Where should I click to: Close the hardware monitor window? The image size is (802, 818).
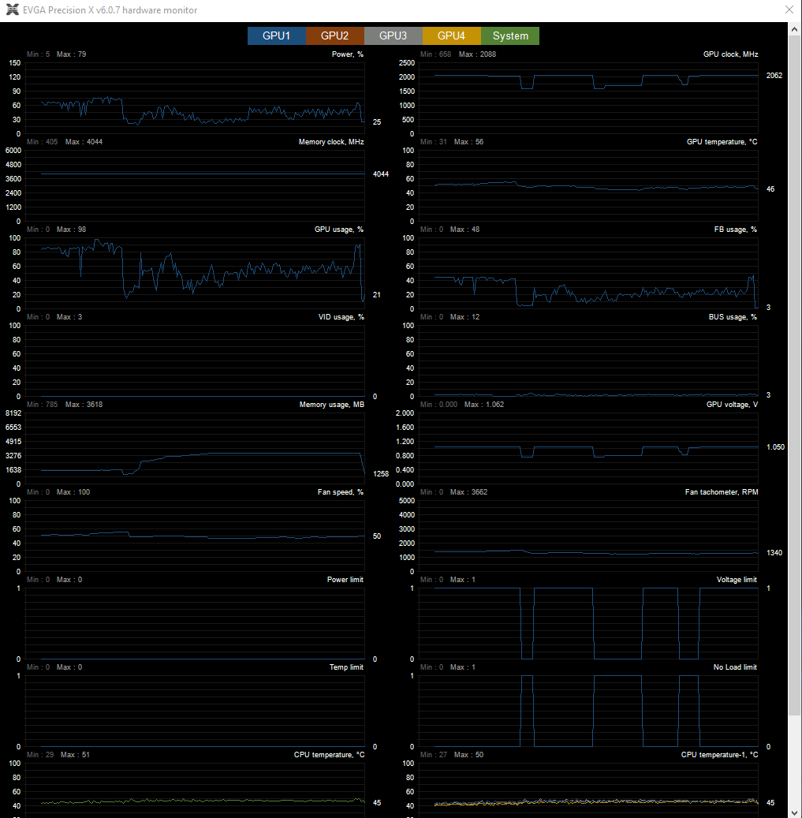pos(789,9)
